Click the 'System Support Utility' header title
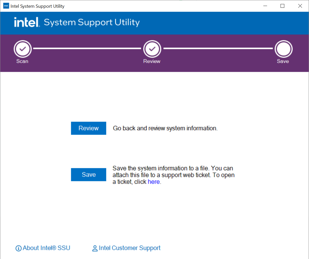The width and height of the screenshot is (309, 259). tap(92, 22)
